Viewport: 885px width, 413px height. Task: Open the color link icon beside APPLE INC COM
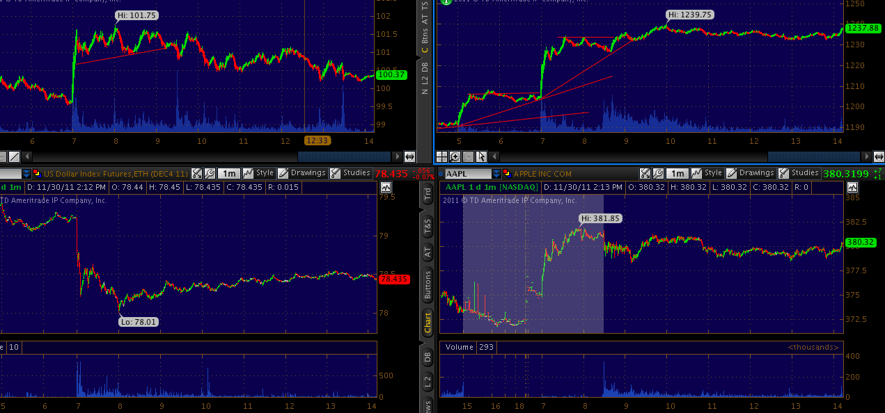[x=506, y=173]
